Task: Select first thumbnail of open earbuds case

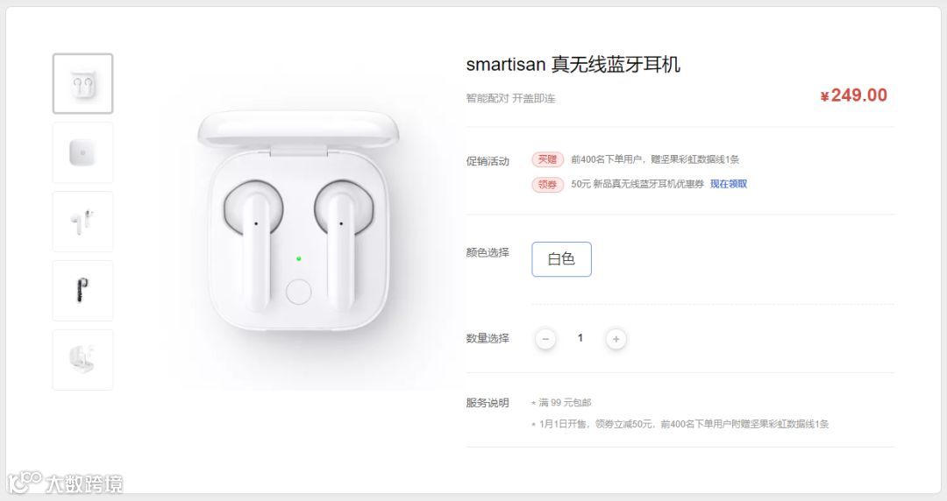Action: pos(82,83)
